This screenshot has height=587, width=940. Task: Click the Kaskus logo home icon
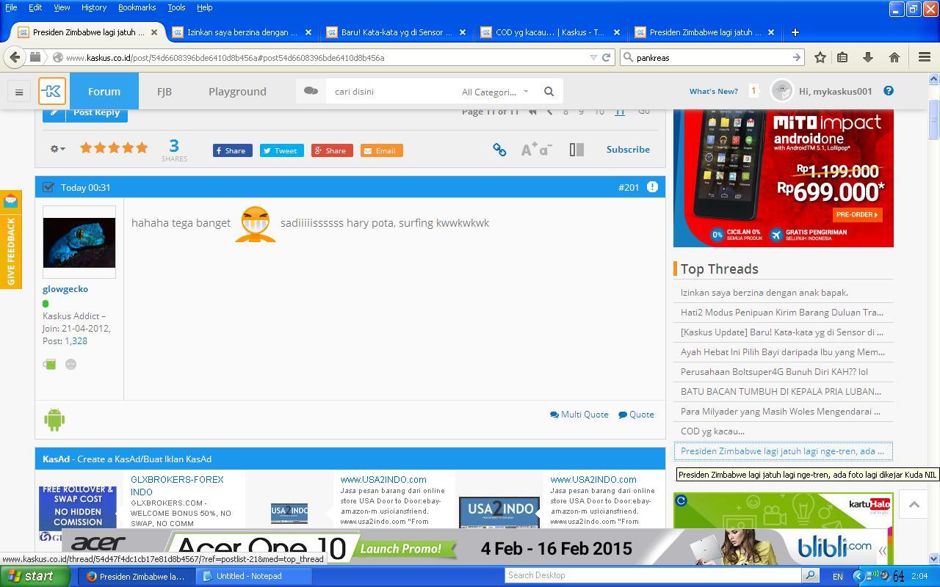pos(52,91)
